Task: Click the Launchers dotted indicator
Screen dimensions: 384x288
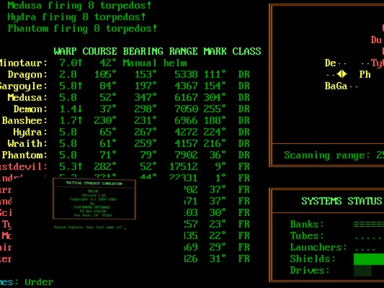Action: (x=365, y=250)
